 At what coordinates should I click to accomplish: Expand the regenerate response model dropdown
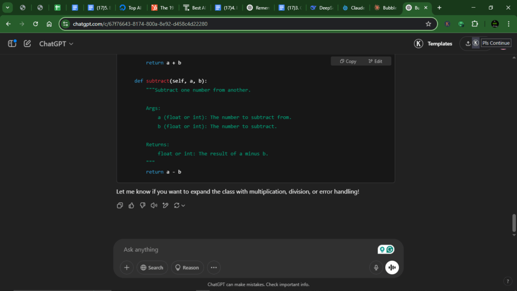[183, 205]
